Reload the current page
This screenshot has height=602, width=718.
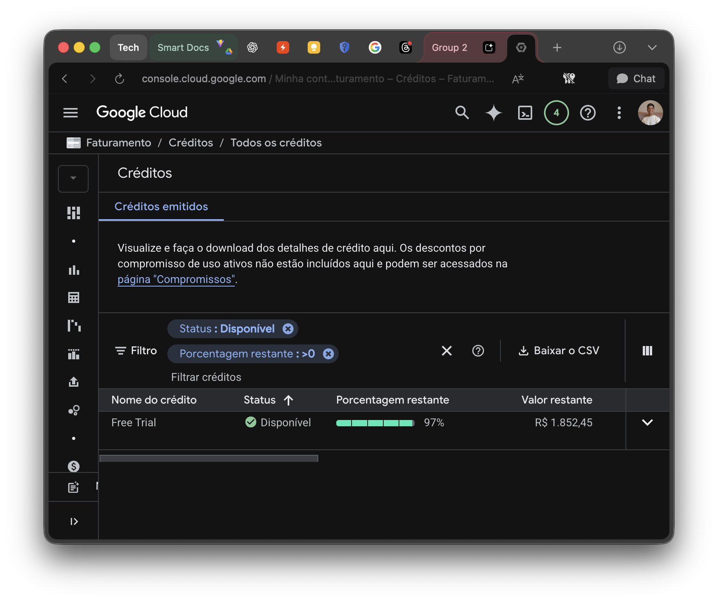(x=120, y=79)
